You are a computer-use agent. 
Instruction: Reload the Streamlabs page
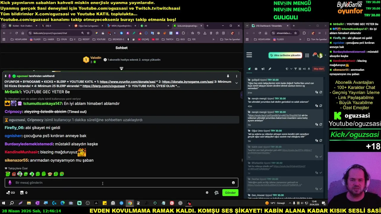[x=260, y=33]
